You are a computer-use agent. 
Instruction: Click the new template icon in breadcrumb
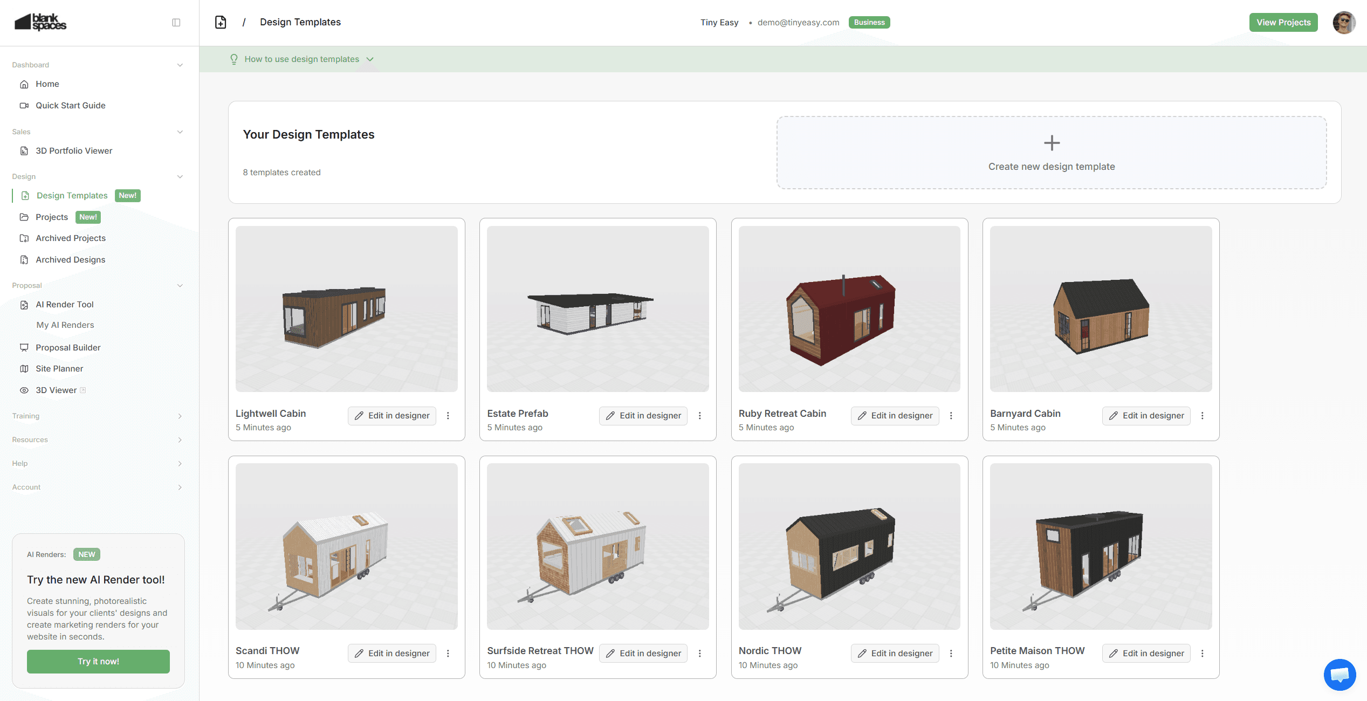coord(221,22)
